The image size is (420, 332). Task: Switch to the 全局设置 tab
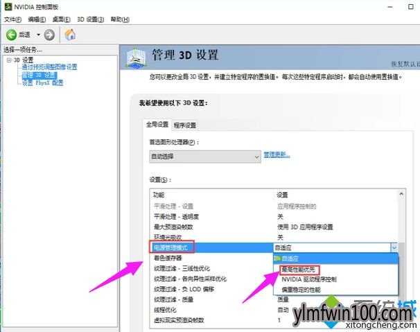pyautogui.click(x=157, y=125)
